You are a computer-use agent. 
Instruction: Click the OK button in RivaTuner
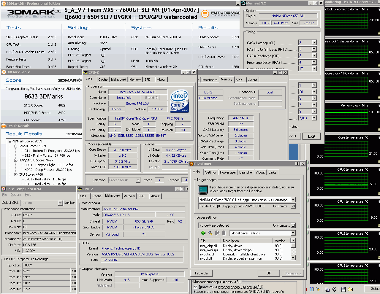click(269, 273)
